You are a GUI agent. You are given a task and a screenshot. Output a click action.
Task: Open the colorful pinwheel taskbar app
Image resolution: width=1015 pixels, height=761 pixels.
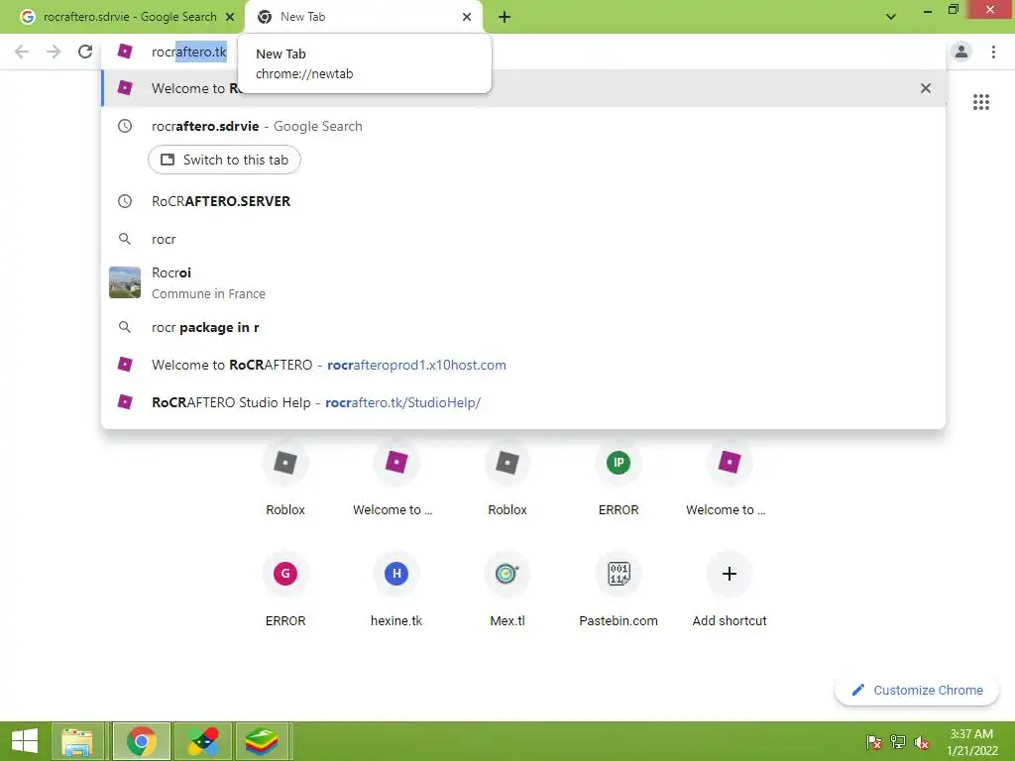pyautogui.click(x=202, y=741)
